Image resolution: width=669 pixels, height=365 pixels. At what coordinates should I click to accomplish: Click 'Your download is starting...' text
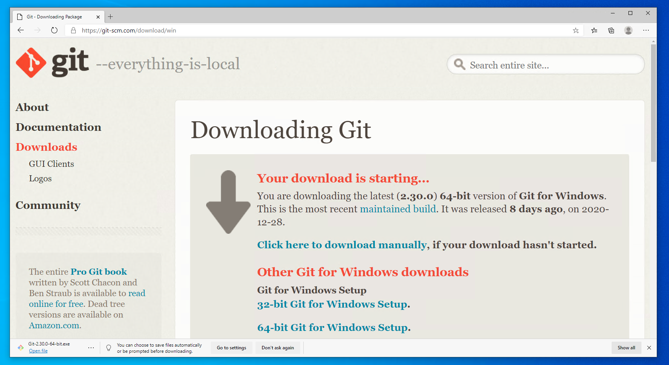343,178
